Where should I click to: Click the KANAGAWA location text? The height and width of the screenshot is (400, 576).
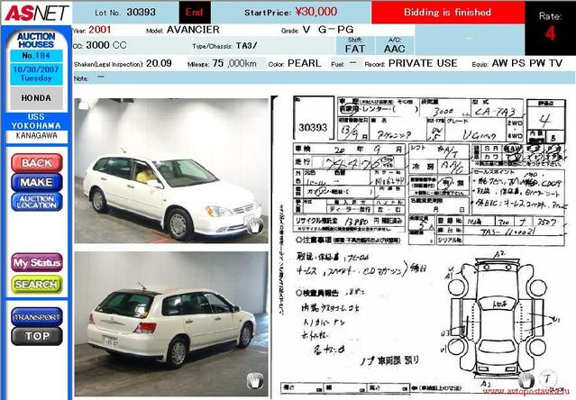[36, 136]
